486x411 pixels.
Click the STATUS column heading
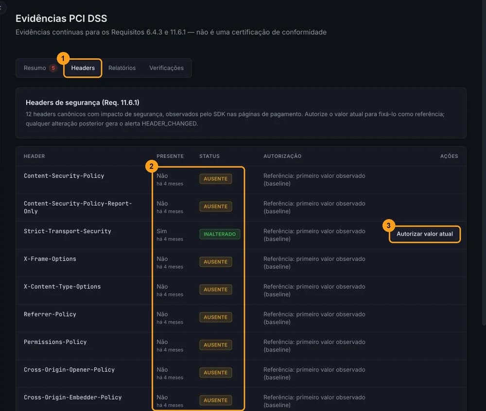(x=209, y=156)
